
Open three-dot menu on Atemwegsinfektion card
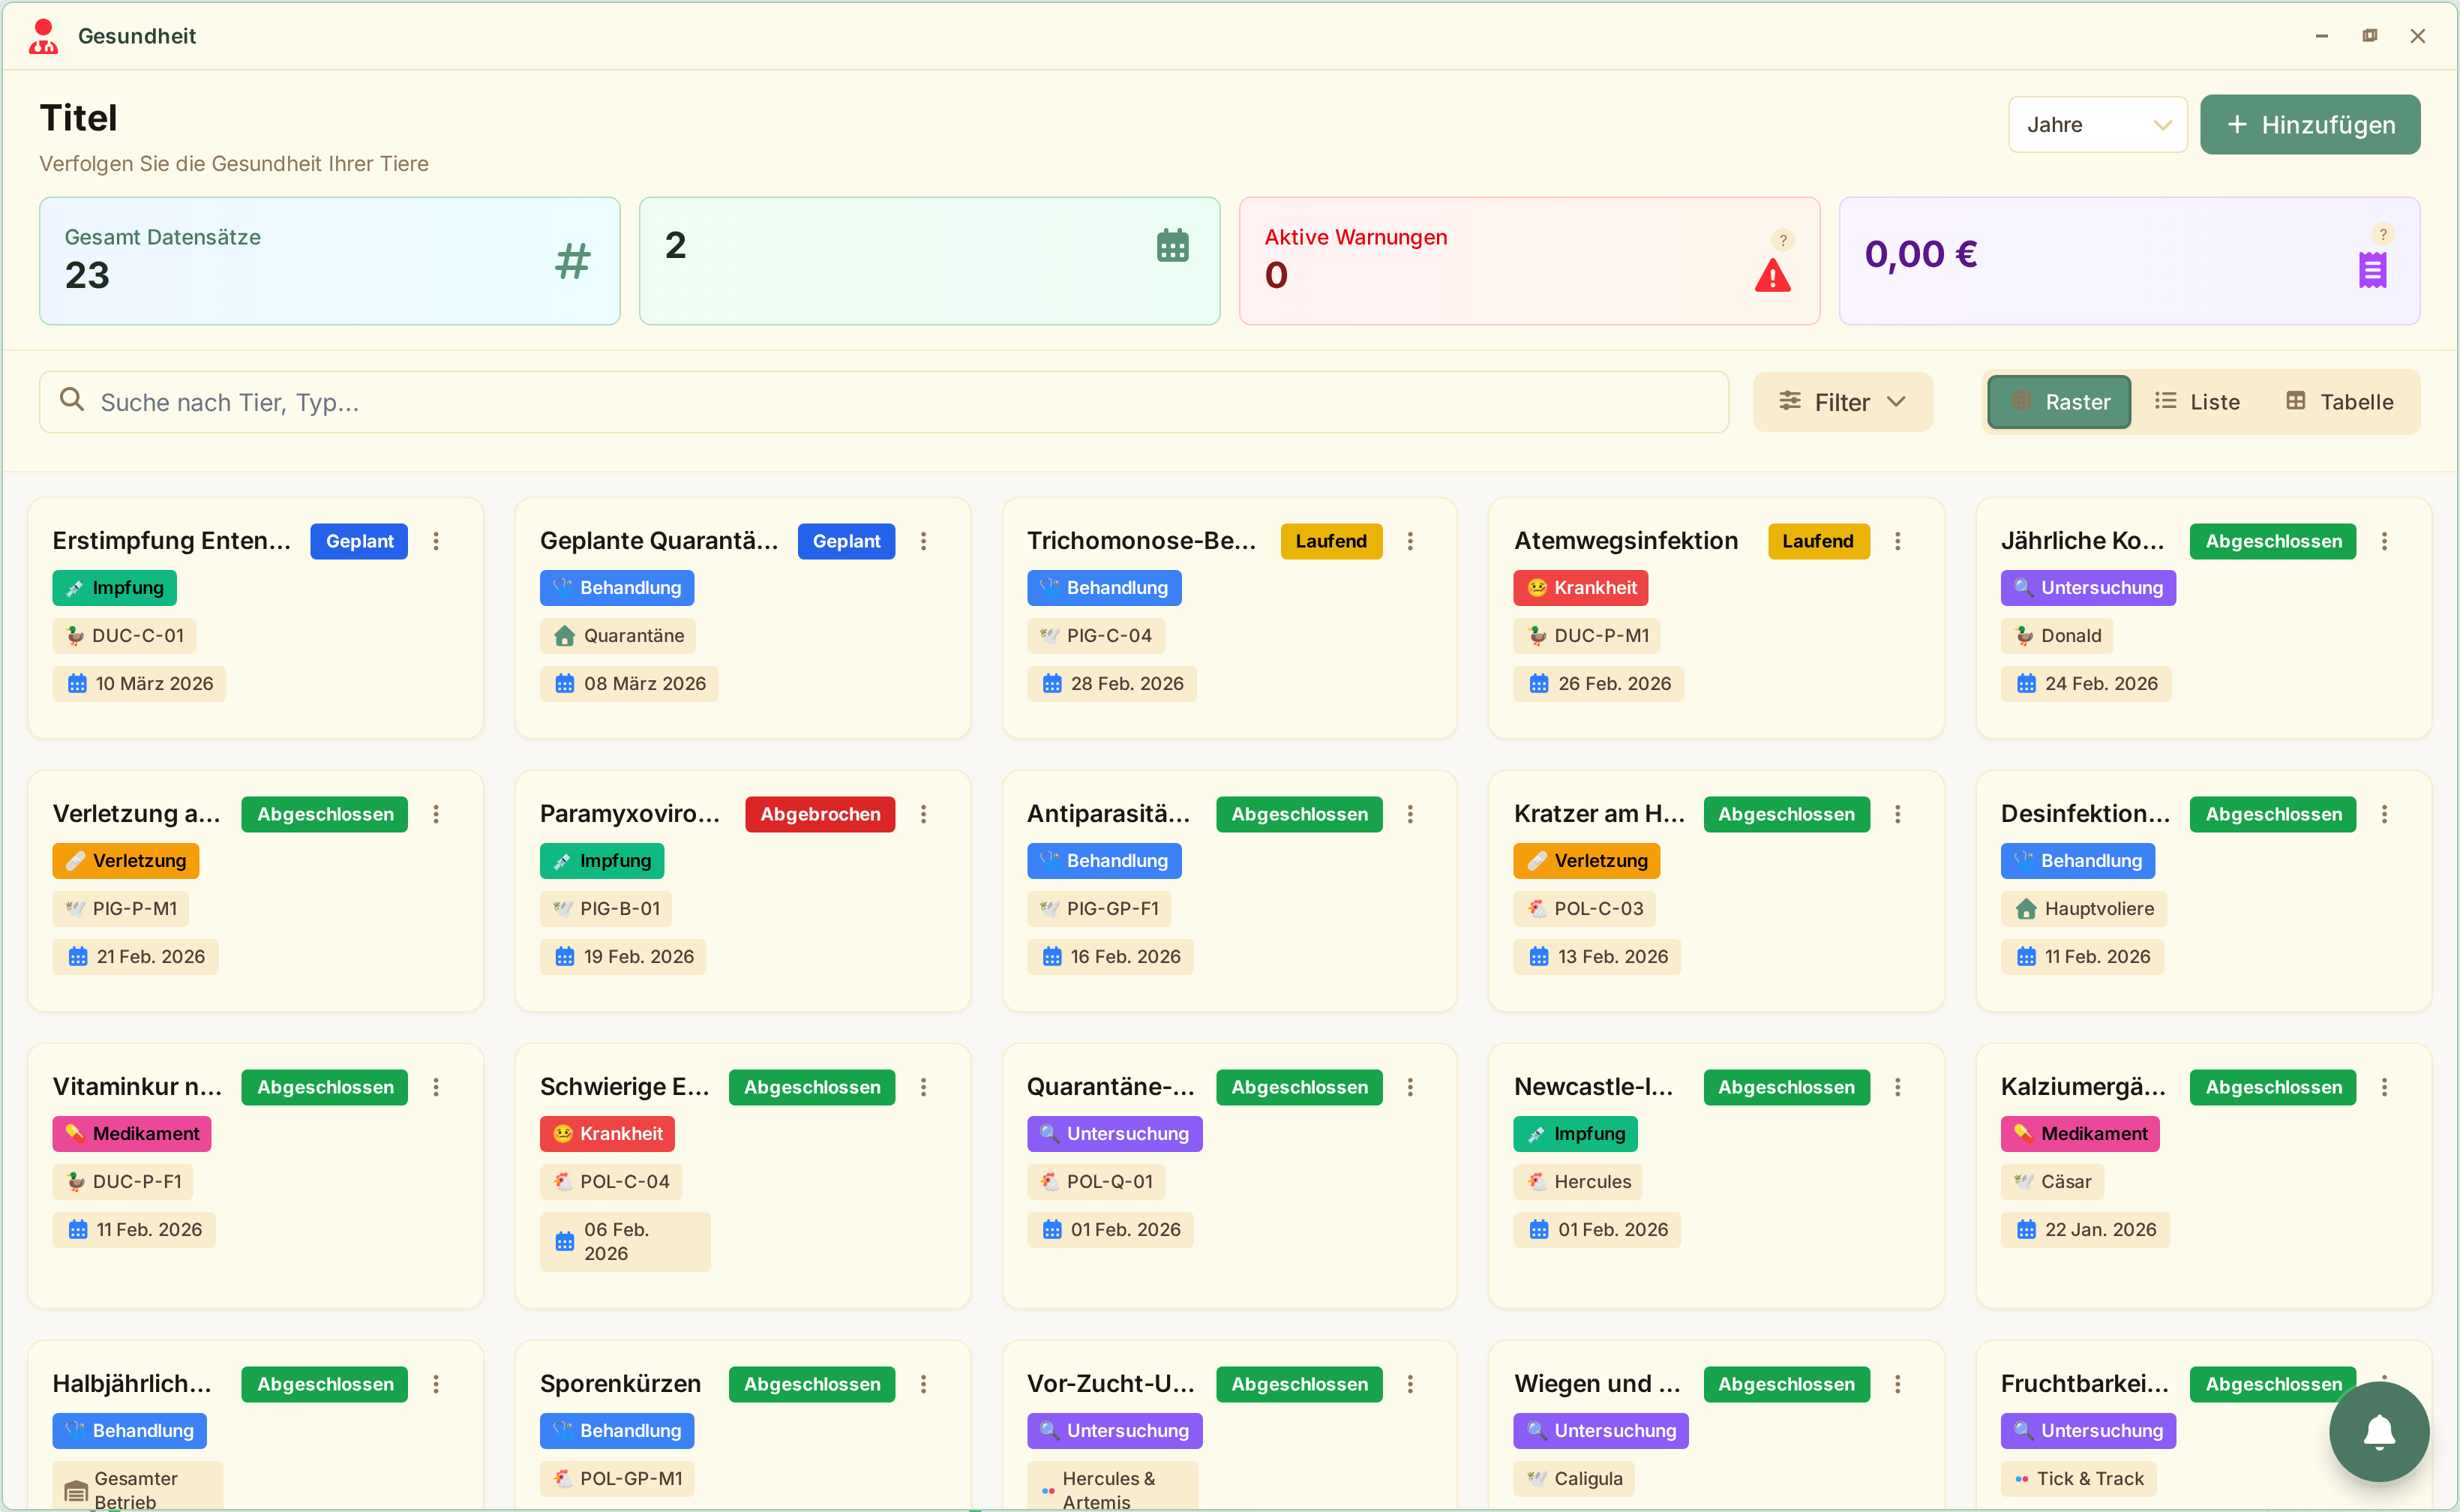[x=1897, y=541]
